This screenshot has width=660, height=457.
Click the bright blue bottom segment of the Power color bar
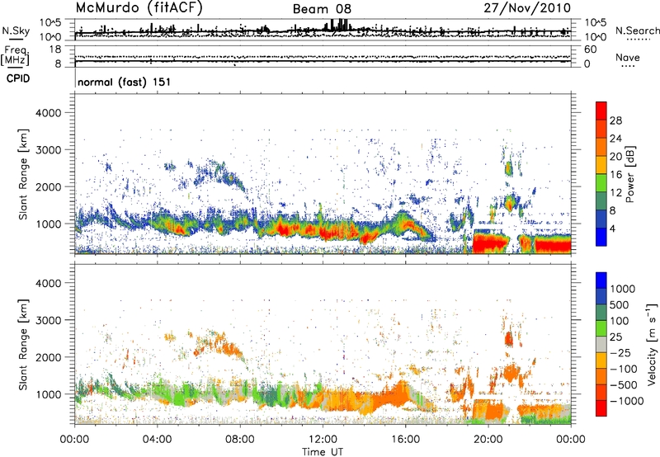(601, 237)
